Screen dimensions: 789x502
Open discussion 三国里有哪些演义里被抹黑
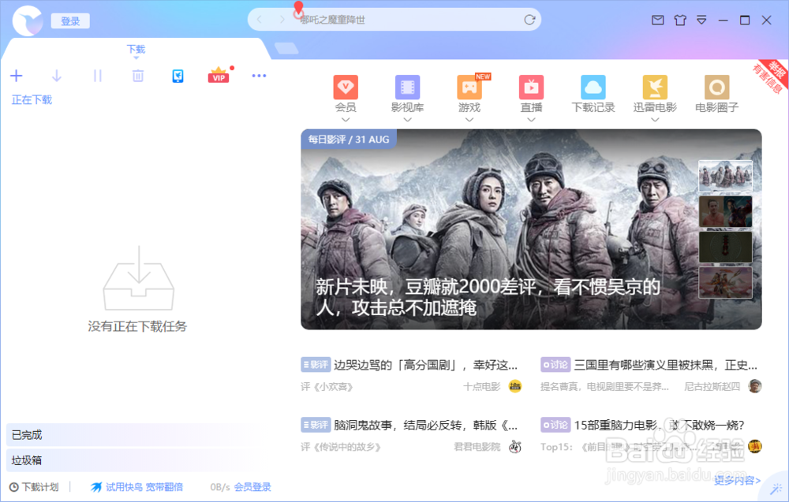point(666,365)
